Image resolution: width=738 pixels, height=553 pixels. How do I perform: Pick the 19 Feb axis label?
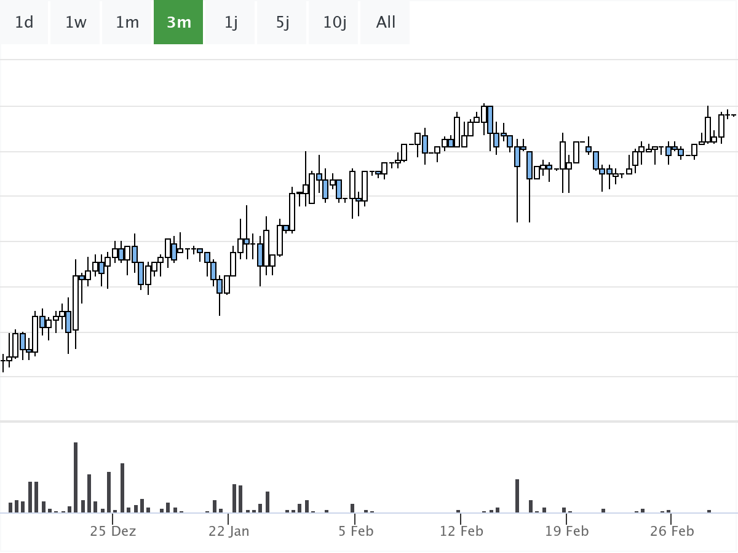point(566,531)
